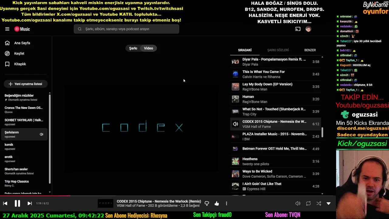Click Calvin Harris song thumbnail
Screen dimensions: 389x219
coord(236,74)
